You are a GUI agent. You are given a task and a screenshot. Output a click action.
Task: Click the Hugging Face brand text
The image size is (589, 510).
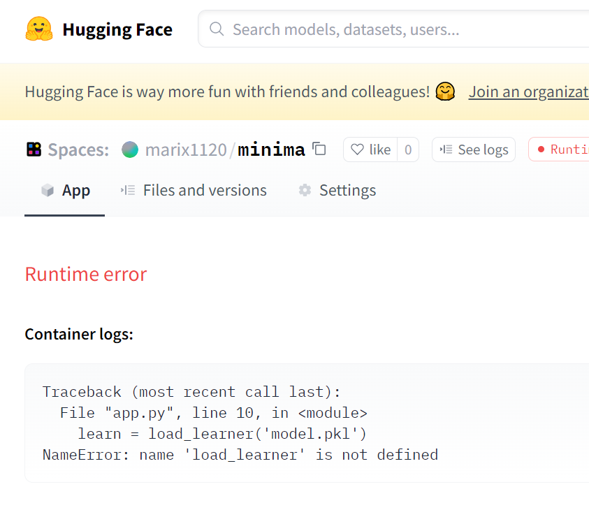coord(117,29)
